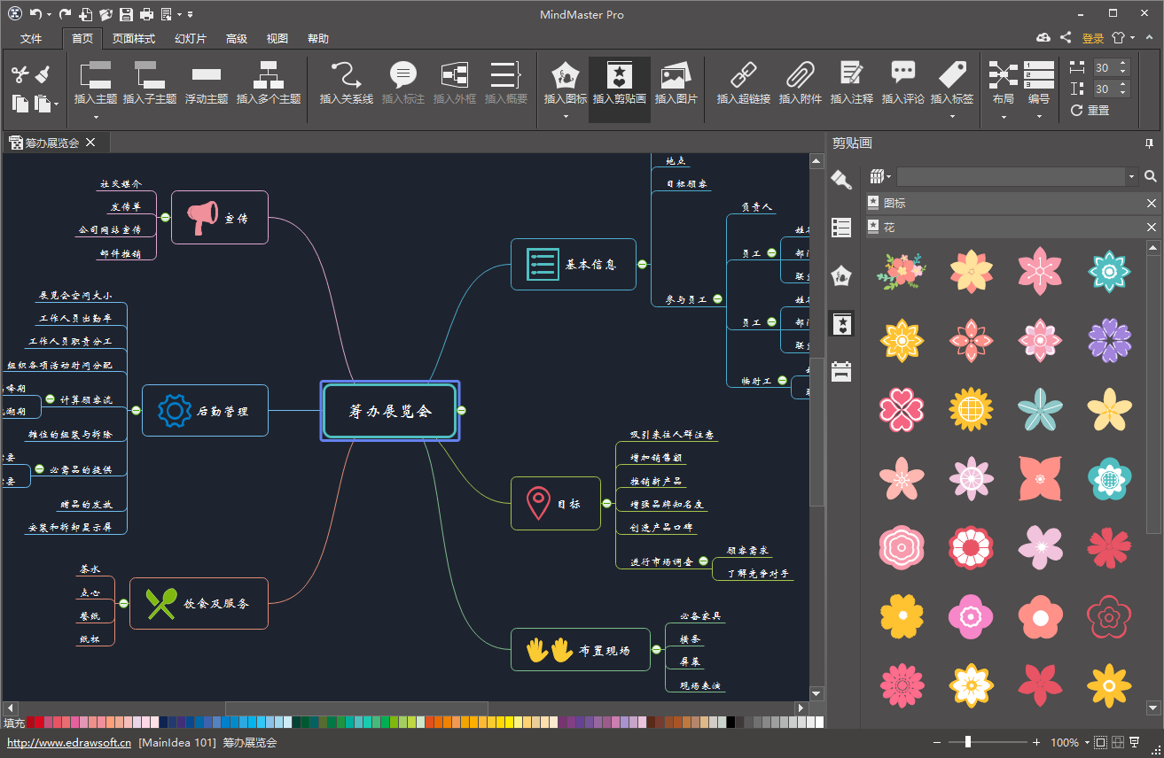The width and height of the screenshot is (1164, 758).
Task: Open the www.edrawsoft.cn link
Action: coord(69,743)
